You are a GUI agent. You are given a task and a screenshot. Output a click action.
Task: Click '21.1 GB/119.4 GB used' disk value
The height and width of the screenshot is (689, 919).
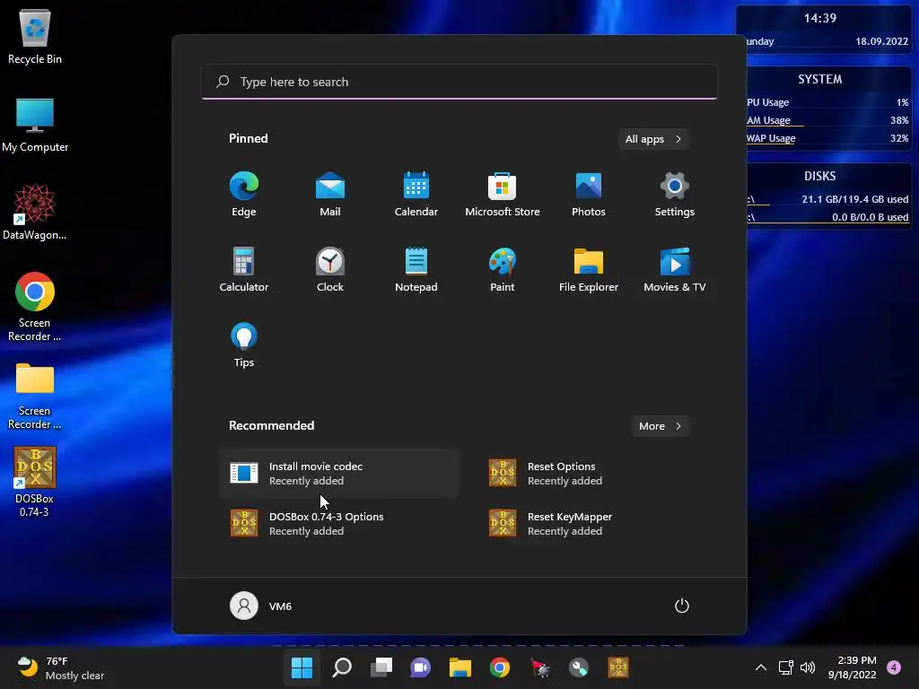click(x=855, y=199)
